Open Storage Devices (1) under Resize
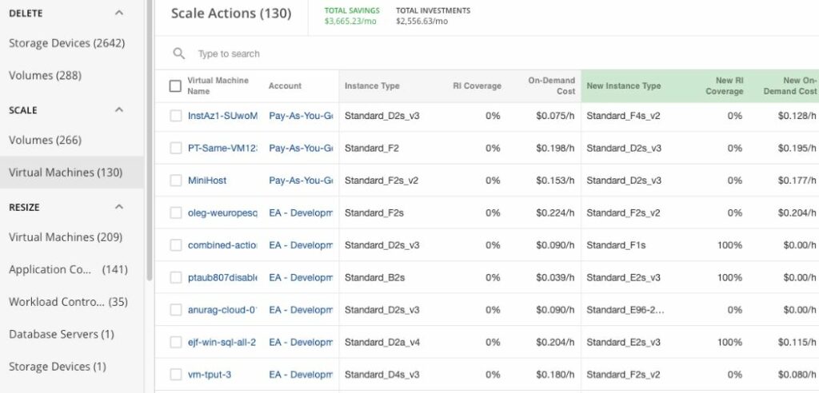 [58, 367]
